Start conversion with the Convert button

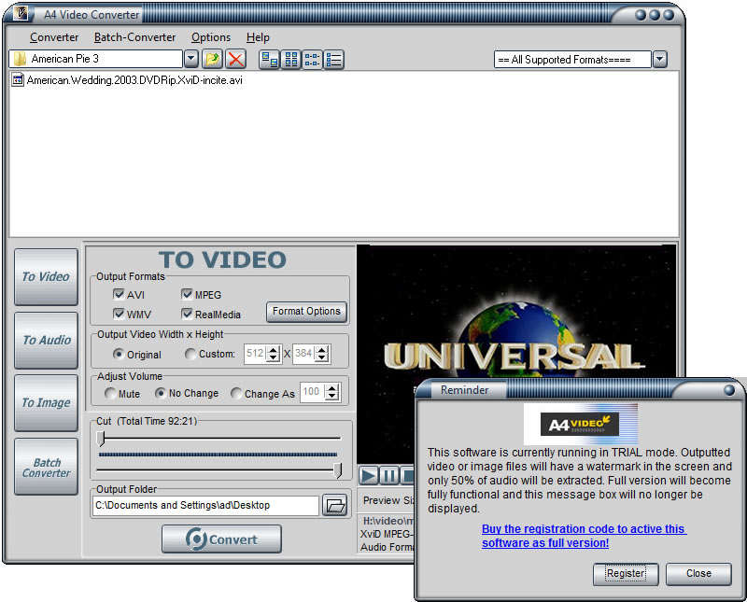pos(221,539)
